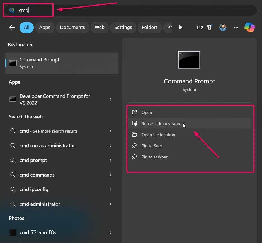Click the pin icon beside Pin to taskbar

tap(134, 157)
